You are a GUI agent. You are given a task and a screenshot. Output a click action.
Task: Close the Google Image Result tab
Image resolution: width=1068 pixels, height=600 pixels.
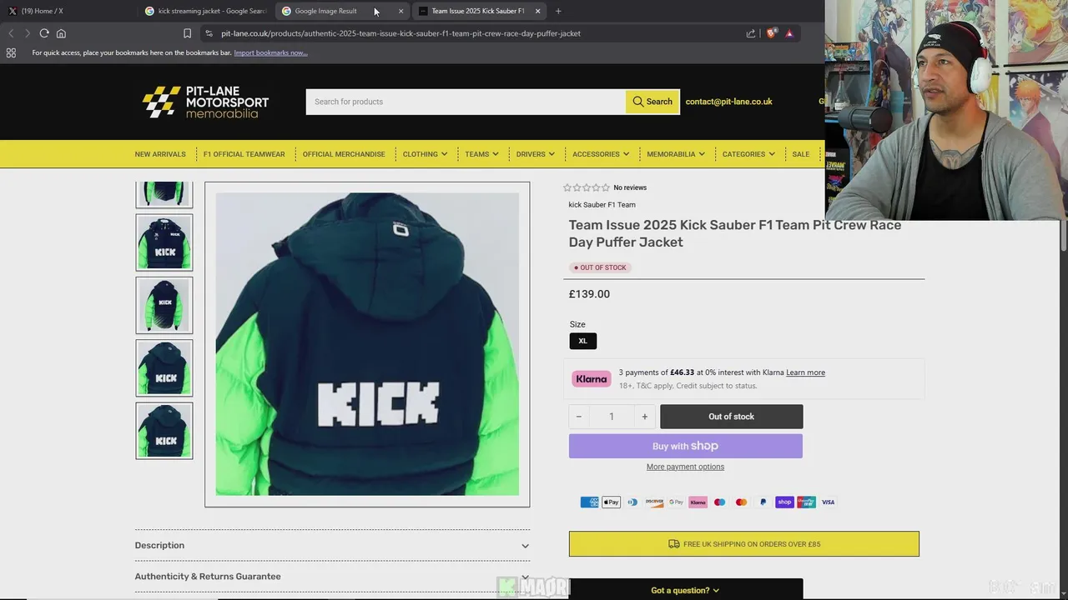[x=400, y=11]
